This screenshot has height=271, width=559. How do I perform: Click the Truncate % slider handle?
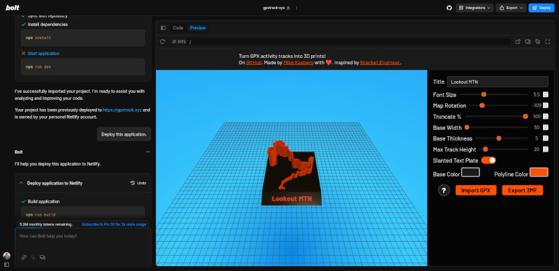point(525,117)
